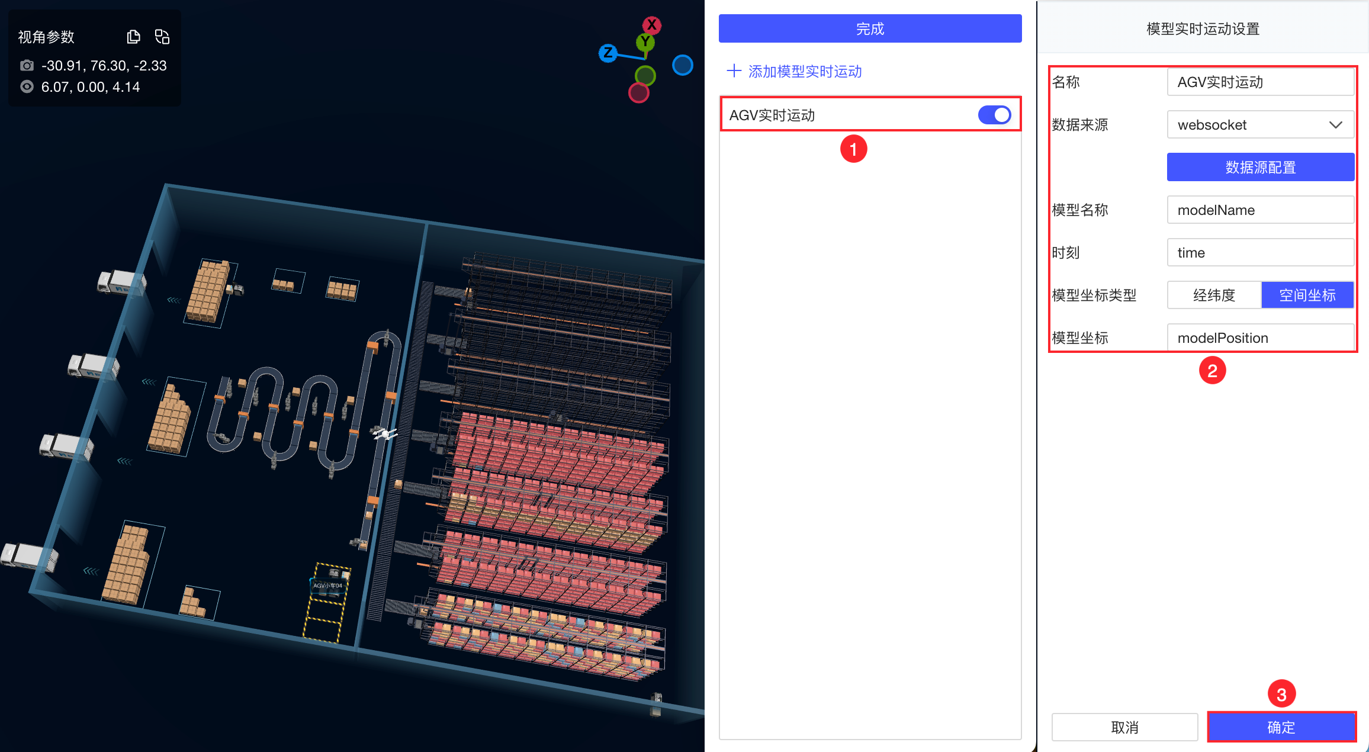Open the 数据来源 websocket dropdown
Screen dimensions: 1369x752
point(1260,125)
